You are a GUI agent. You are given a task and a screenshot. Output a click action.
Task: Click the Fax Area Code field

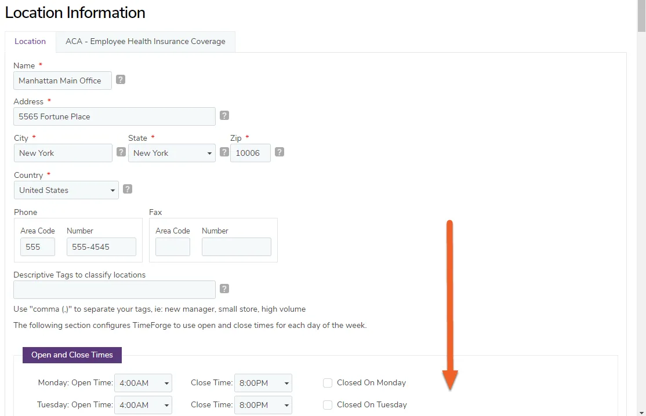[173, 247]
